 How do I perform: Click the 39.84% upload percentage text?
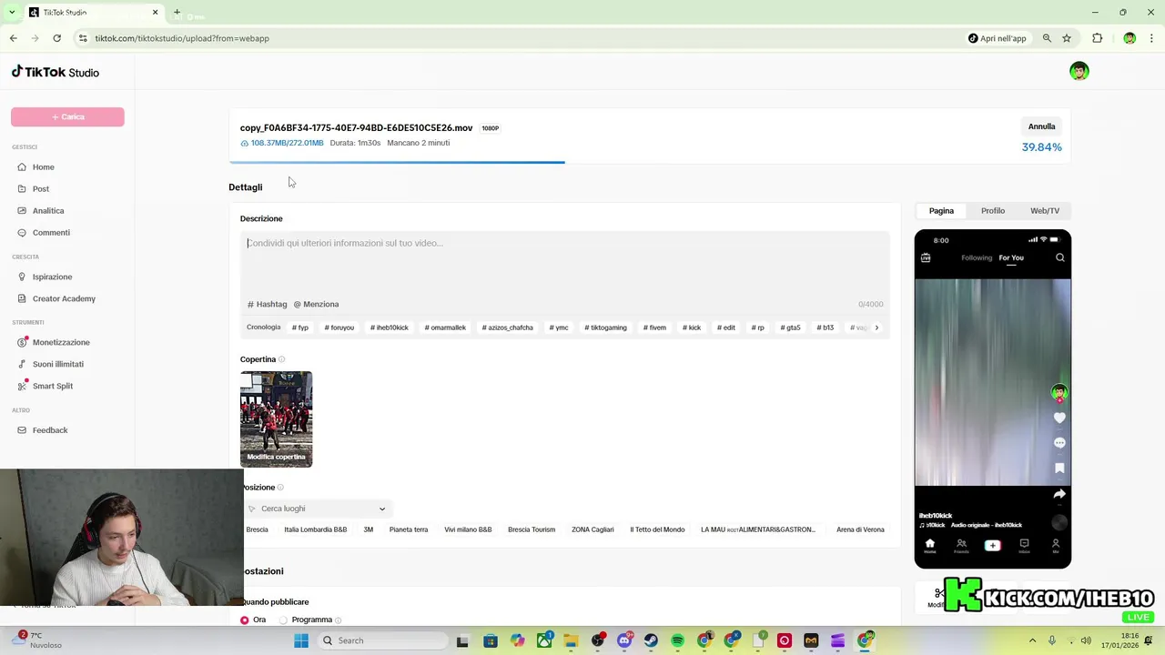coord(1041,147)
